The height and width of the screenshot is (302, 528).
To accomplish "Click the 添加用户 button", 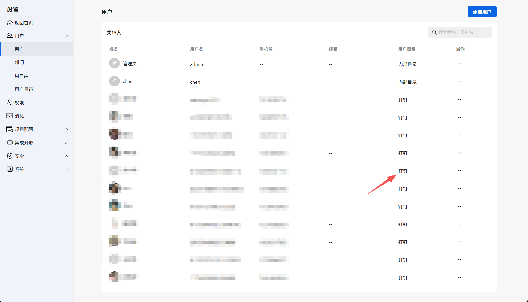I will pyautogui.click(x=482, y=12).
